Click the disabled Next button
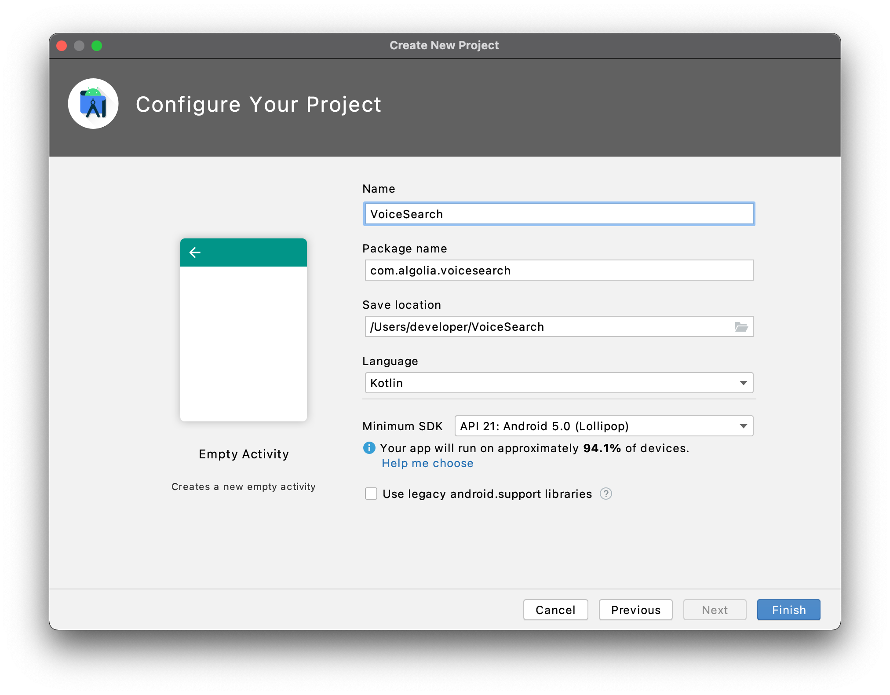 click(x=714, y=610)
